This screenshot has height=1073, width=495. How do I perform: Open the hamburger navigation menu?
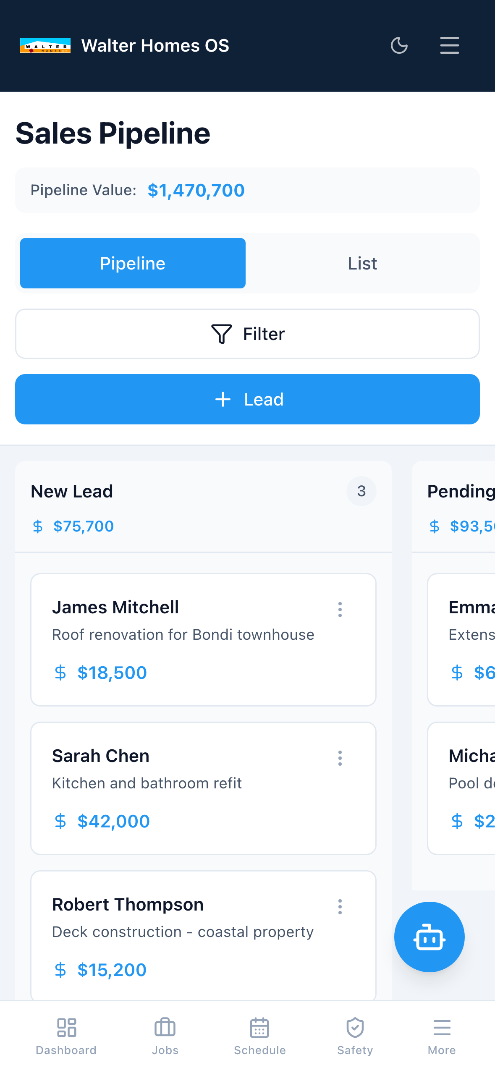point(449,45)
